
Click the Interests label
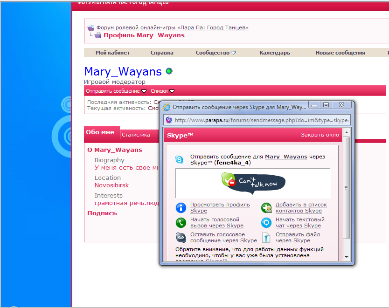coord(108,196)
